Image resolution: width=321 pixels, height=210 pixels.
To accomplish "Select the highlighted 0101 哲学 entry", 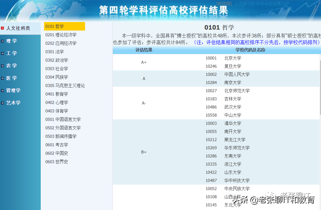I will point(64,26).
